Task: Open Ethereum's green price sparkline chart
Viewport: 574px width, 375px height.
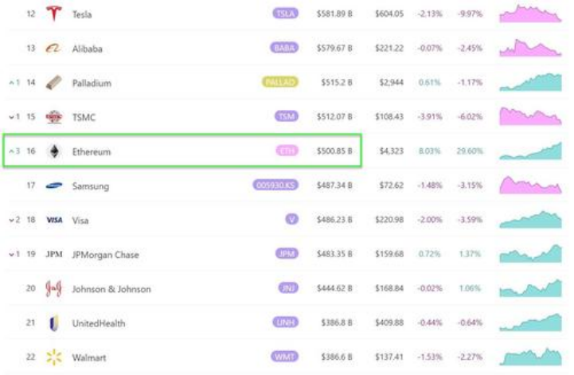Action: click(x=530, y=151)
